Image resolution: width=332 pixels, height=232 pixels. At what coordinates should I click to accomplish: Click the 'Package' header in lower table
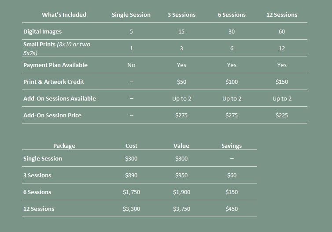point(64,146)
